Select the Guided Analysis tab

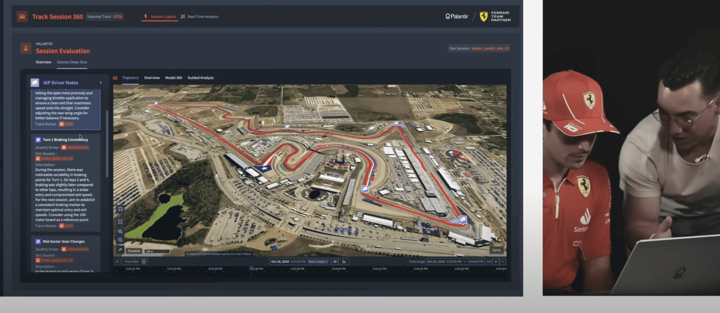[200, 78]
